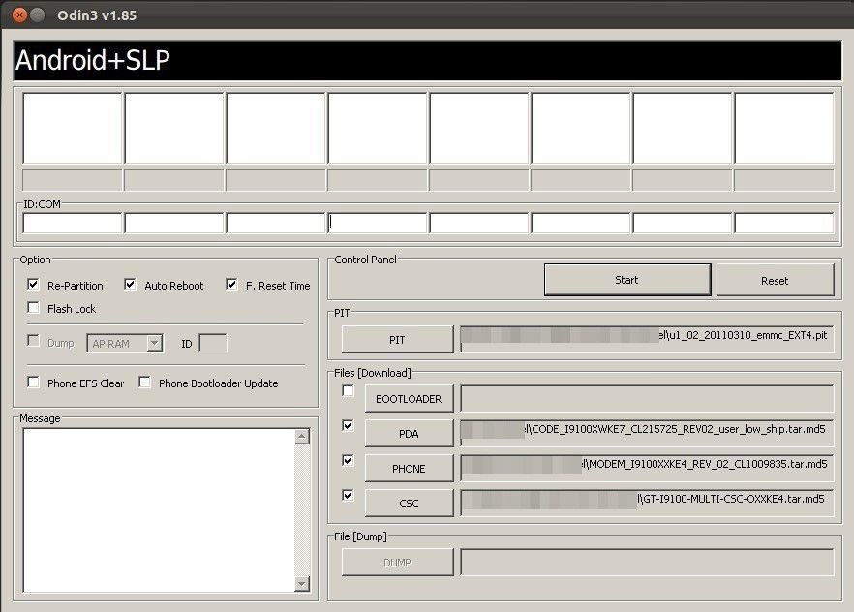Minimize the Odin3 window
Screen dimensions: 854x612
click(37, 15)
